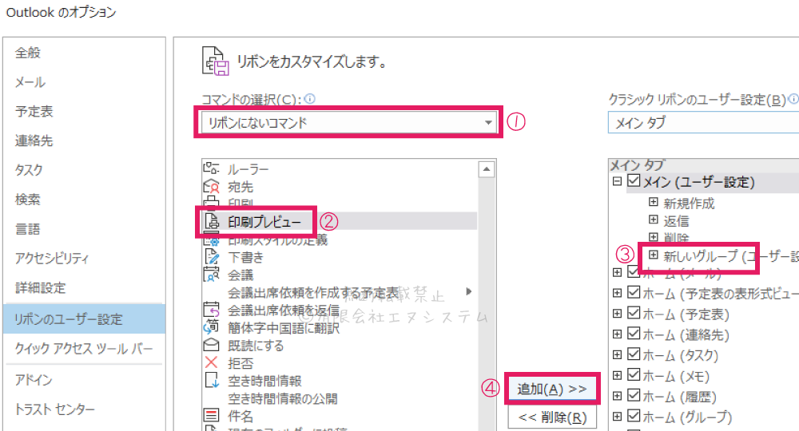Expand the ホーム (予定表) node

[x=617, y=314]
